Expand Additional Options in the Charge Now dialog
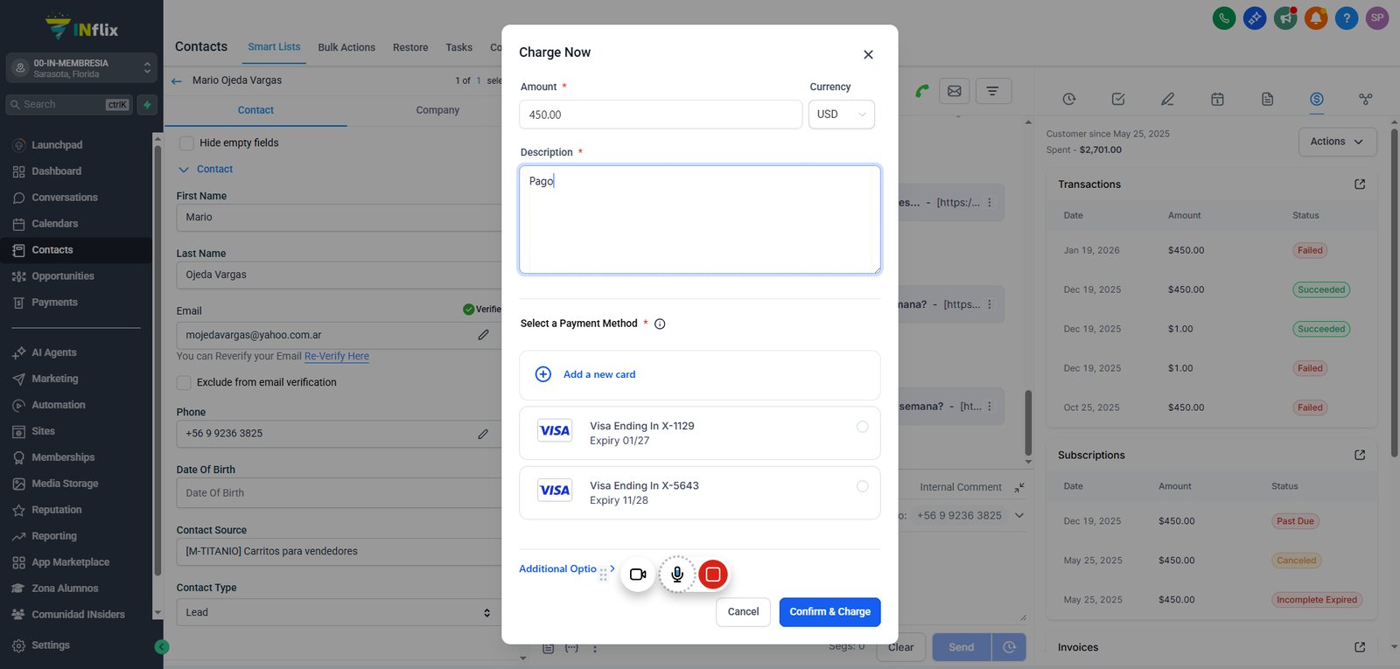 click(567, 568)
